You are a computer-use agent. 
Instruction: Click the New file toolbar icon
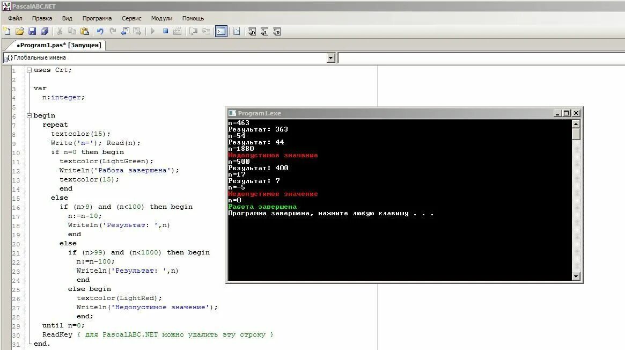[7, 31]
